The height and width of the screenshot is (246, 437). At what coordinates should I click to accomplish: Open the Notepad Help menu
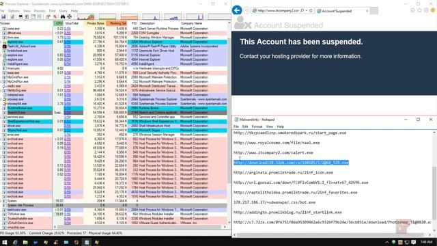281,126
